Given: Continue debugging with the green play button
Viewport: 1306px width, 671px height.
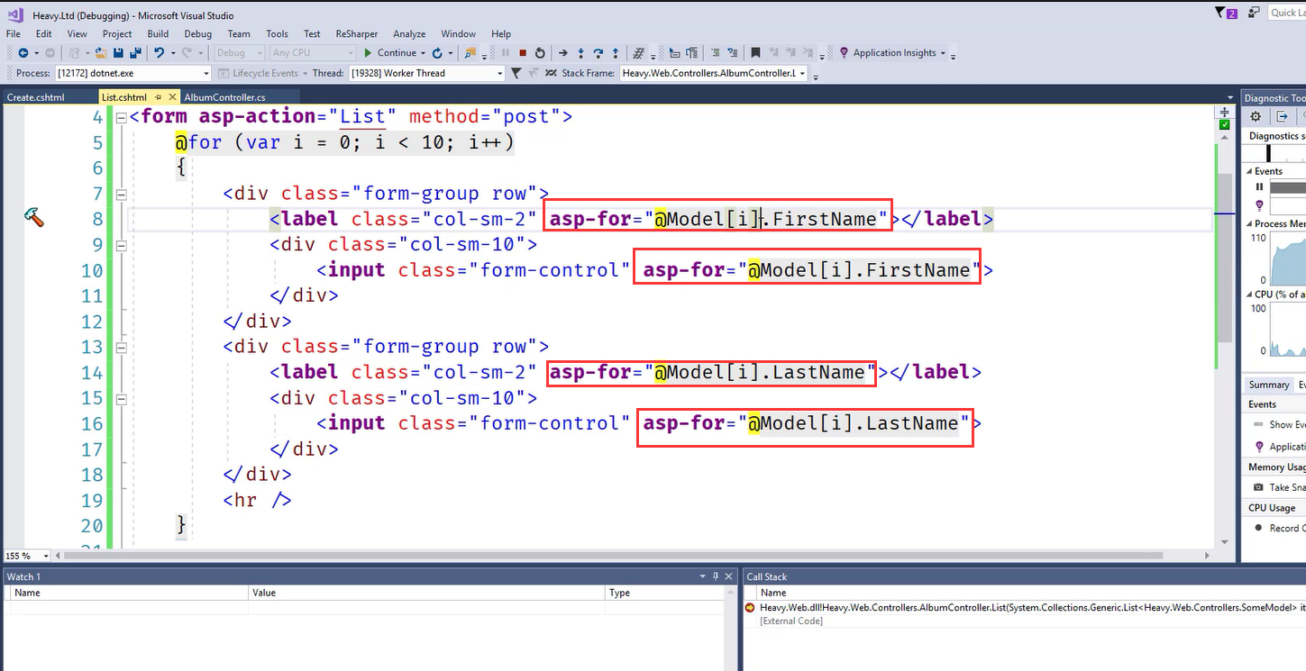Looking at the screenshot, I should 367,53.
